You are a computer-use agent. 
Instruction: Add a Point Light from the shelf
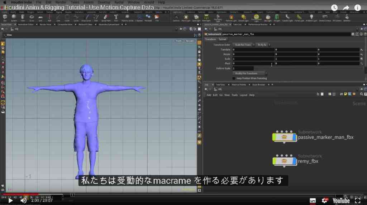point(186,18)
